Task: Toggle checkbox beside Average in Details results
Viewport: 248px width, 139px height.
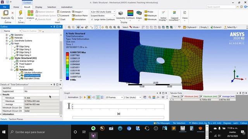Action: 3,105
